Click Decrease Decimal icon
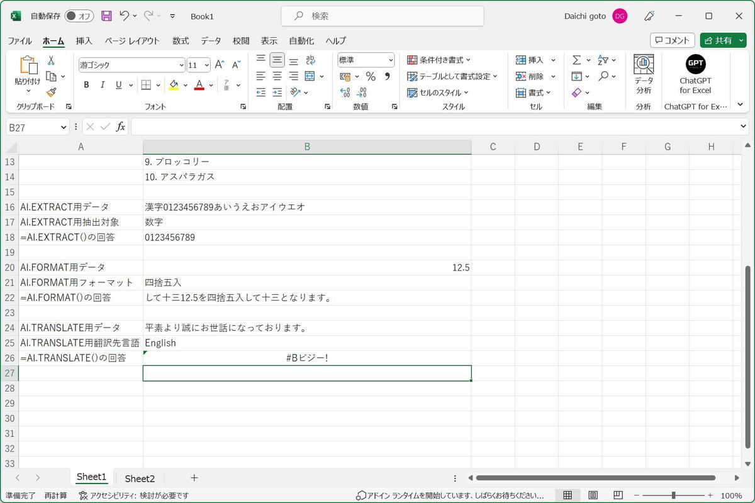755x503 pixels. coord(361,92)
